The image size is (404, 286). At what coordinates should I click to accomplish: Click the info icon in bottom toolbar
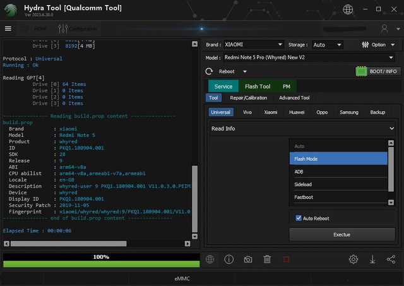(x=229, y=259)
